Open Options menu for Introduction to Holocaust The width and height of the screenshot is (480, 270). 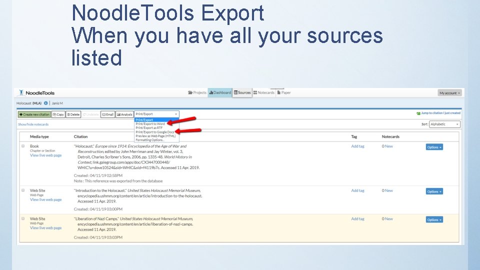[434, 191]
